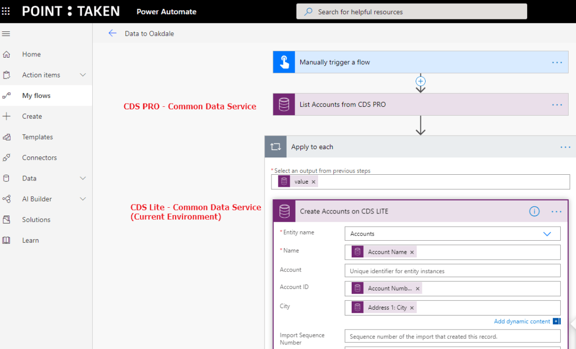Open ellipsis menu on Apply to each
The width and height of the screenshot is (576, 349).
(565, 147)
